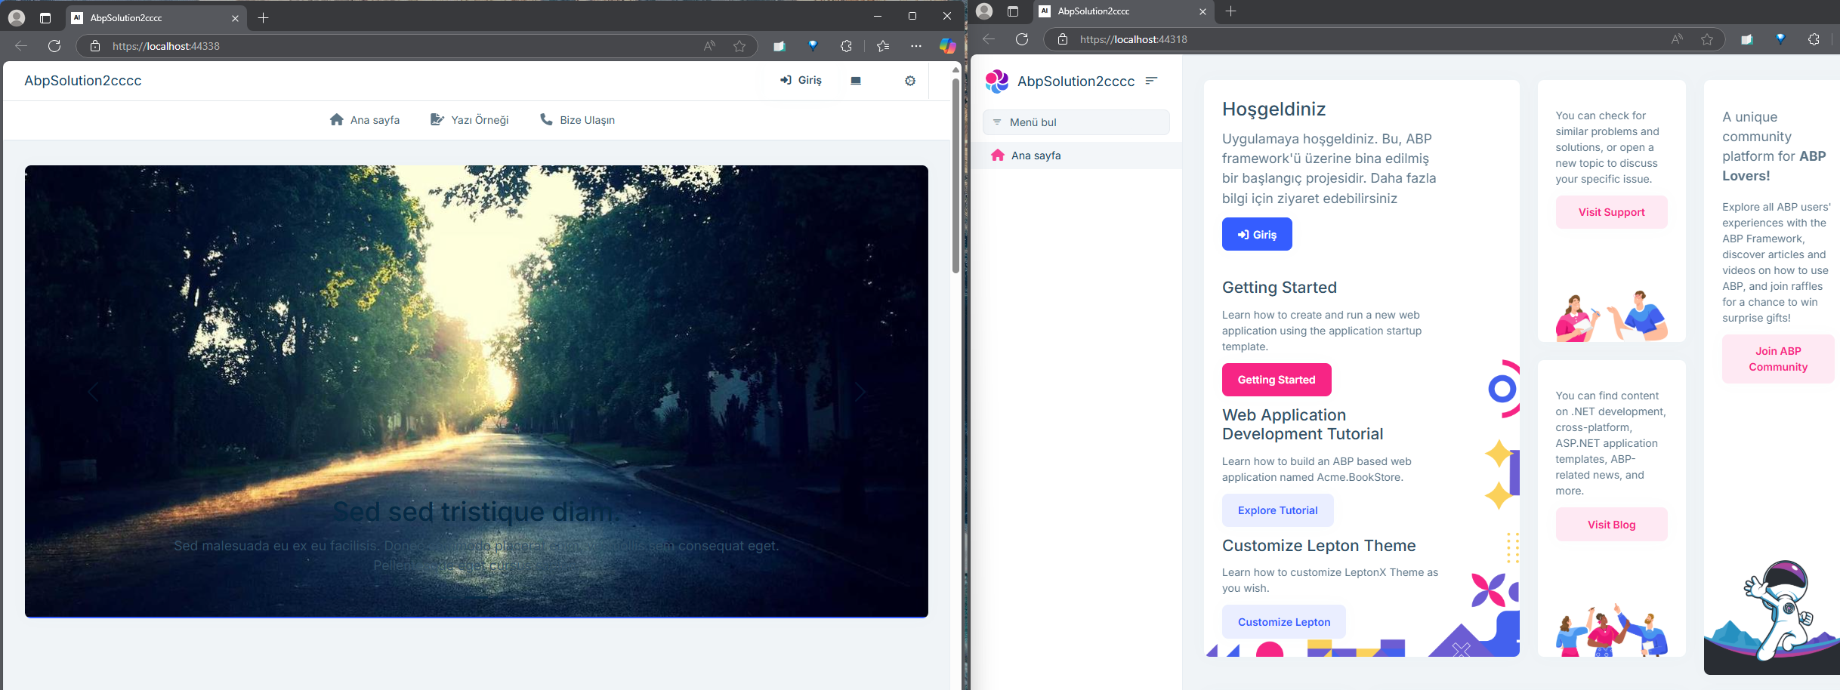Viewport: 1840px width, 690px height.
Task: Toggle the dark theme monitor icon
Action: click(856, 81)
